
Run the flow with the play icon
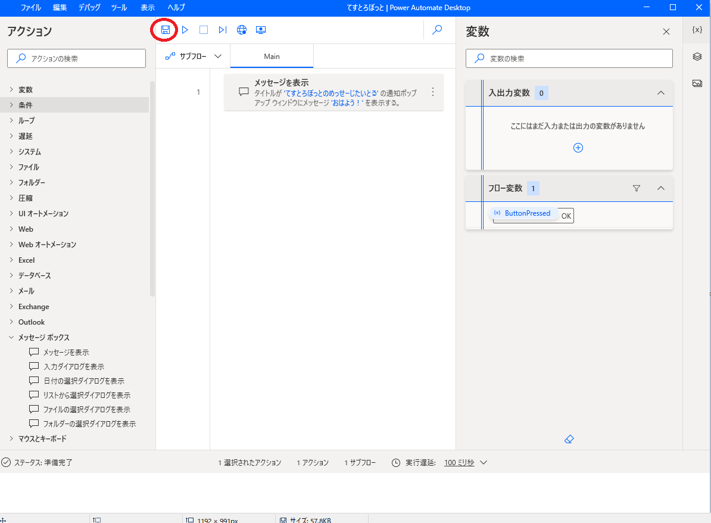[x=185, y=30]
